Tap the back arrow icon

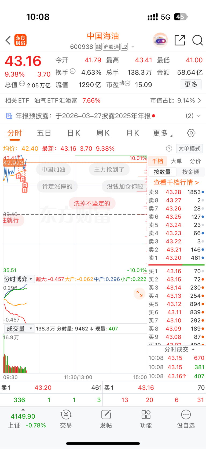tap(8, 40)
